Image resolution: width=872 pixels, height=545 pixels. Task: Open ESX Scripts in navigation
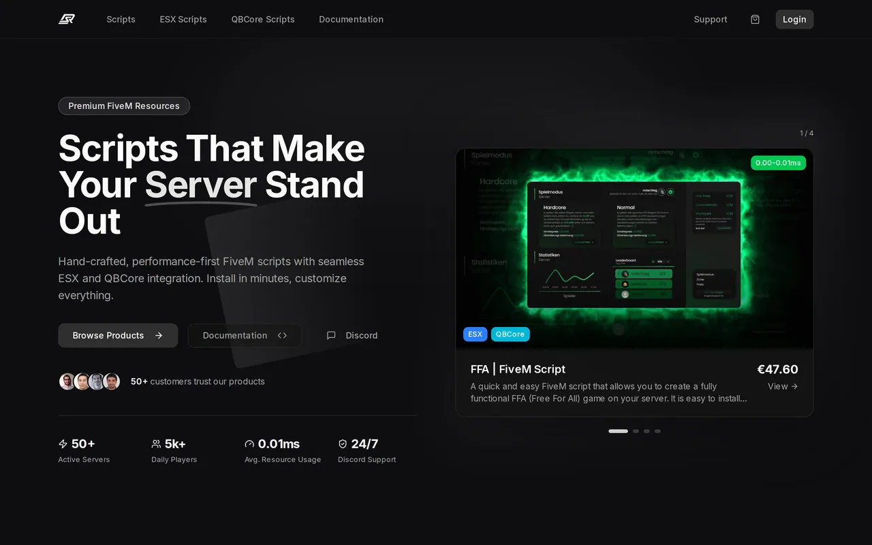pos(183,19)
